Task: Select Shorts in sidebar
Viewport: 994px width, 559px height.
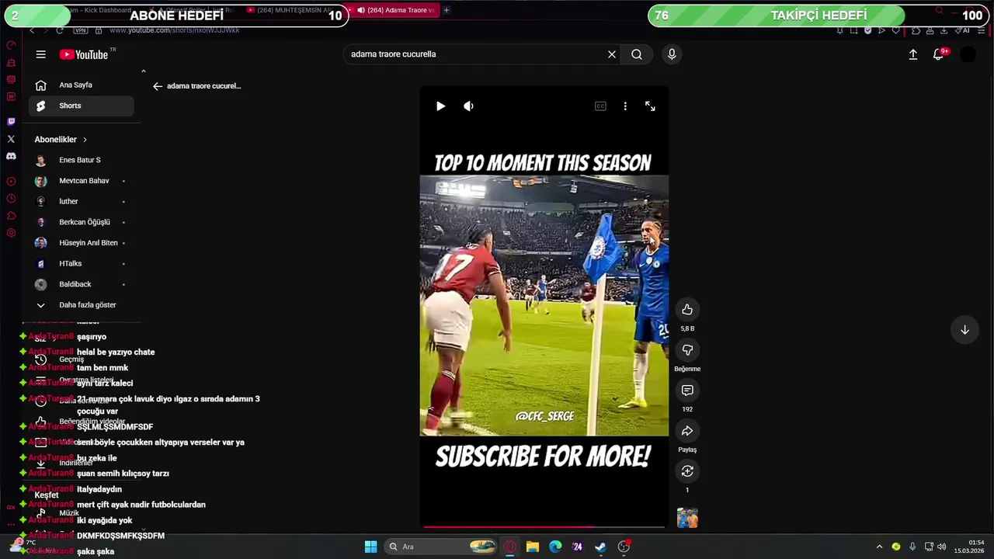Action: coord(82,106)
